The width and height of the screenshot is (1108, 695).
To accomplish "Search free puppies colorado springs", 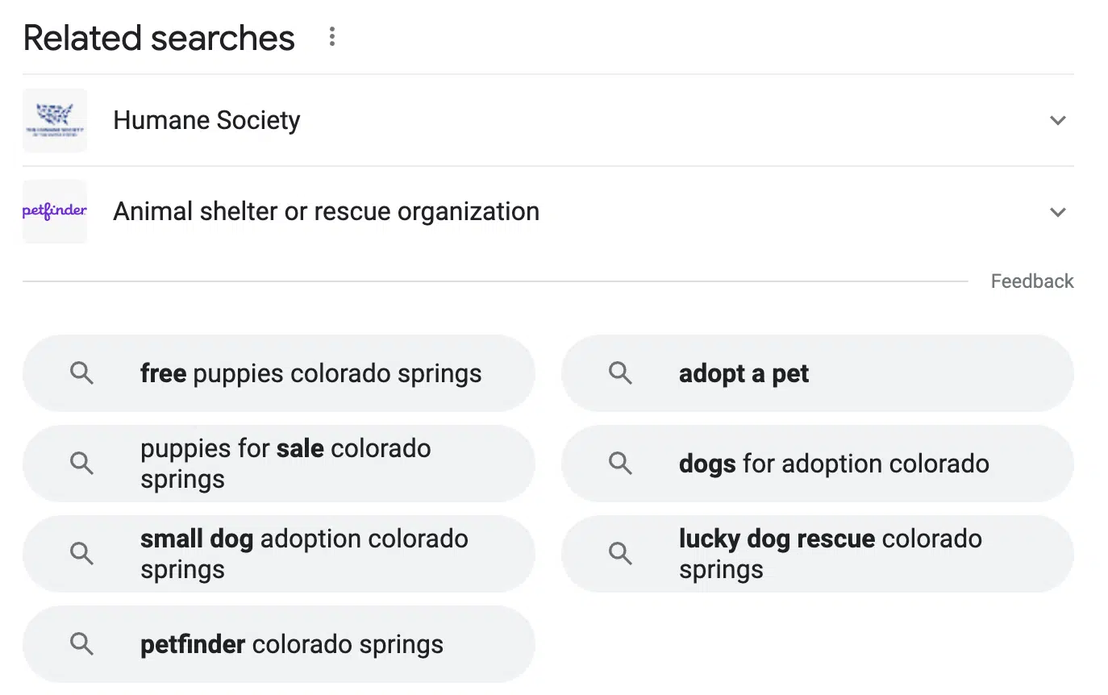I will (310, 373).
